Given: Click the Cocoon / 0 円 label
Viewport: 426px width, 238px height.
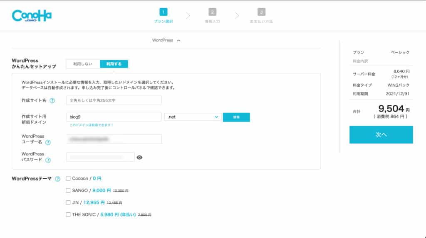Looking at the screenshot, I should (87, 178).
